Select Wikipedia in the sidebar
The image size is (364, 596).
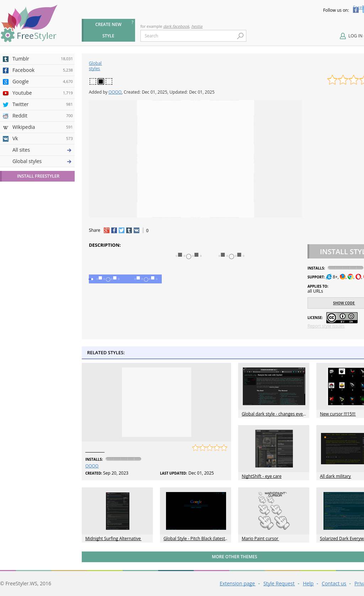[23, 127]
